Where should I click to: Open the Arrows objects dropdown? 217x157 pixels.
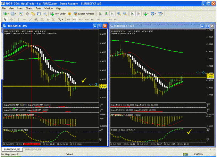click(60, 19)
